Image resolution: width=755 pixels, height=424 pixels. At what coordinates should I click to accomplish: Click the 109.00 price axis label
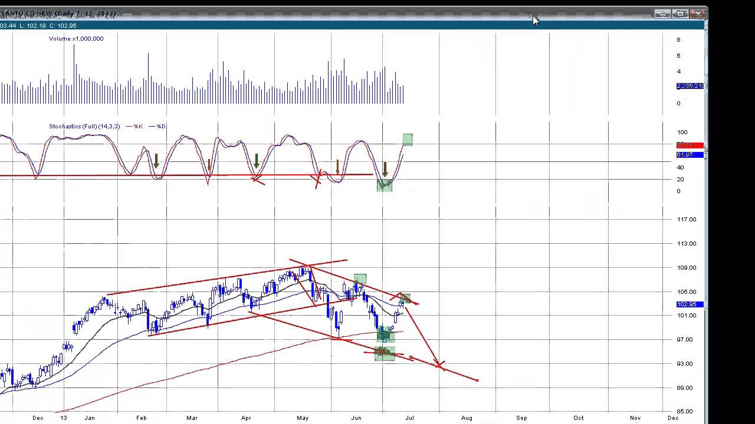tap(687, 268)
